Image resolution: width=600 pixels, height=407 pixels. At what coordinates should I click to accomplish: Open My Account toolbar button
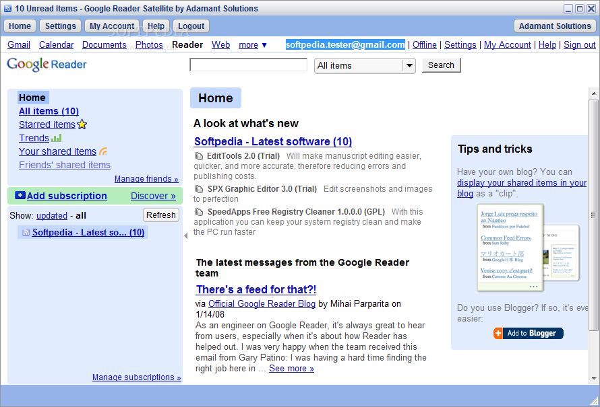pos(112,26)
